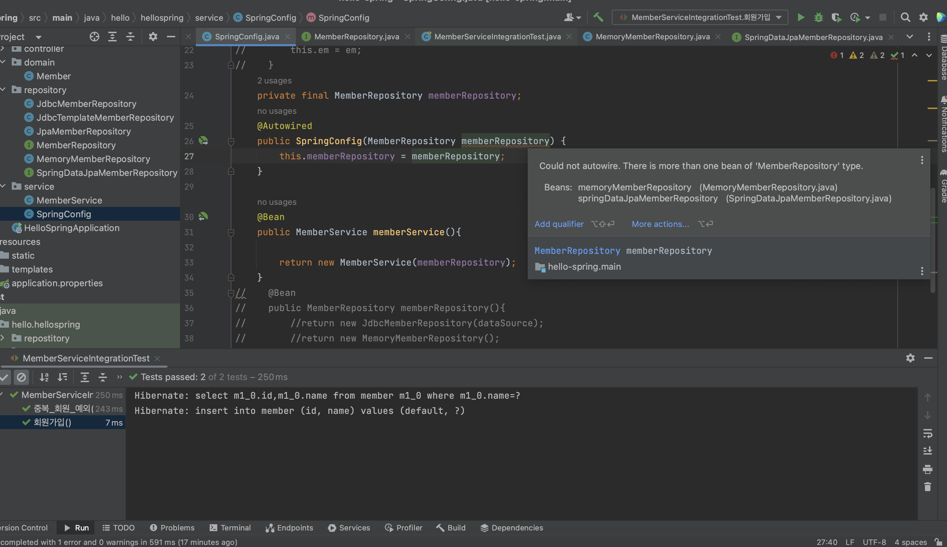Run the selected test configuration
This screenshot has height=547, width=947.
click(800, 18)
